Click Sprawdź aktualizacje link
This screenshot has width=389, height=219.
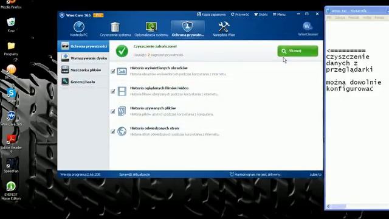coord(134,175)
